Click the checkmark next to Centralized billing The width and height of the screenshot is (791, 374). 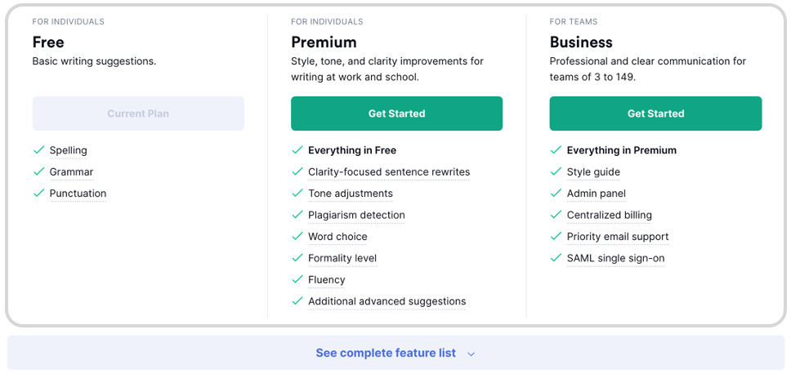click(556, 215)
